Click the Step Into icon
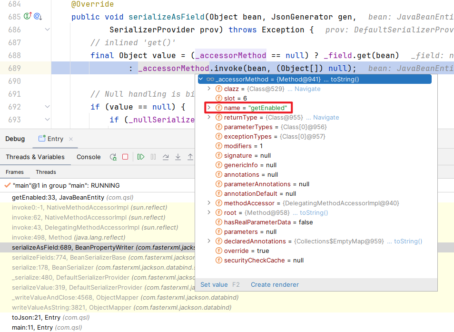Image resolution: width=454 pixels, height=332 pixels. pos(178,157)
